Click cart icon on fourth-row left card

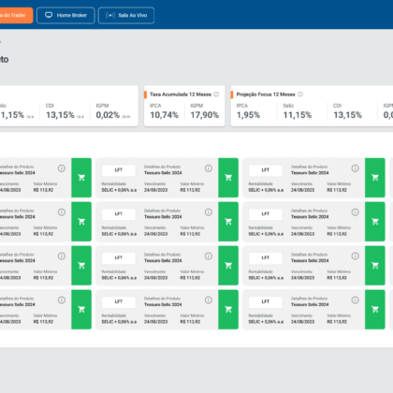click(81, 310)
